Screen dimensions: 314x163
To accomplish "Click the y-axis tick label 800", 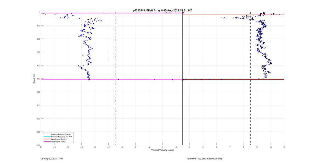I will 38,118.
